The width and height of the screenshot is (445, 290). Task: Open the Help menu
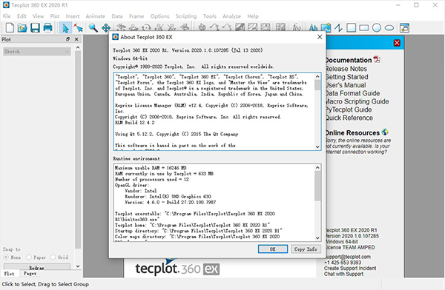(253, 16)
